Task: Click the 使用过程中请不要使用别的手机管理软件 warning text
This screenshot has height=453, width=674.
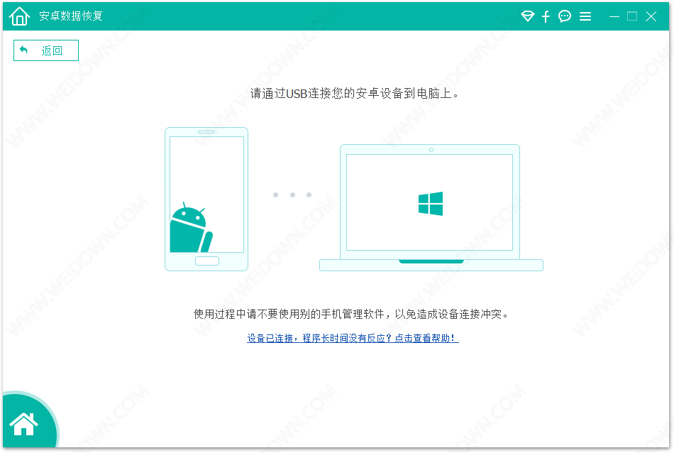Action: tap(350, 314)
